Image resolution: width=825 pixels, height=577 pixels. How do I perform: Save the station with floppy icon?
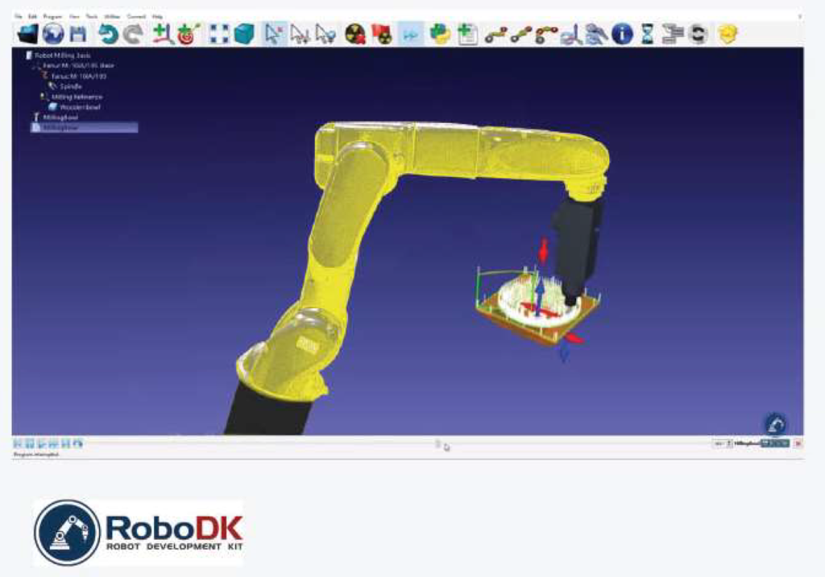tap(78, 35)
